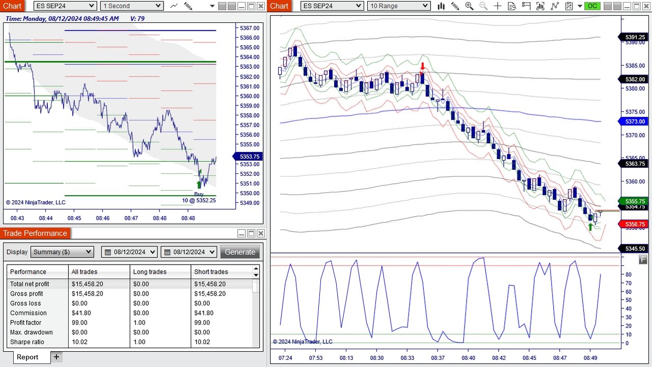Open drawing tools pencil on left chart
Screen dimensions: 652x367
[188, 6]
